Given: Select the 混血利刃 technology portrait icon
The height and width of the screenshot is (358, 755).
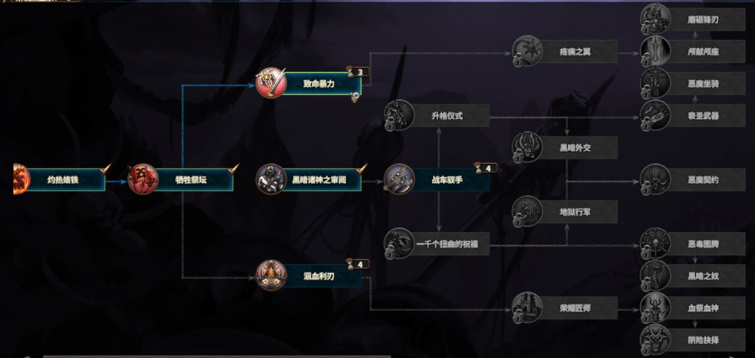Looking at the screenshot, I should click(x=271, y=275).
